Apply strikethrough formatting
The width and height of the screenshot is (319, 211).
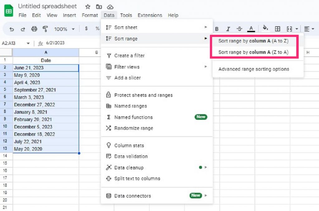(240, 29)
